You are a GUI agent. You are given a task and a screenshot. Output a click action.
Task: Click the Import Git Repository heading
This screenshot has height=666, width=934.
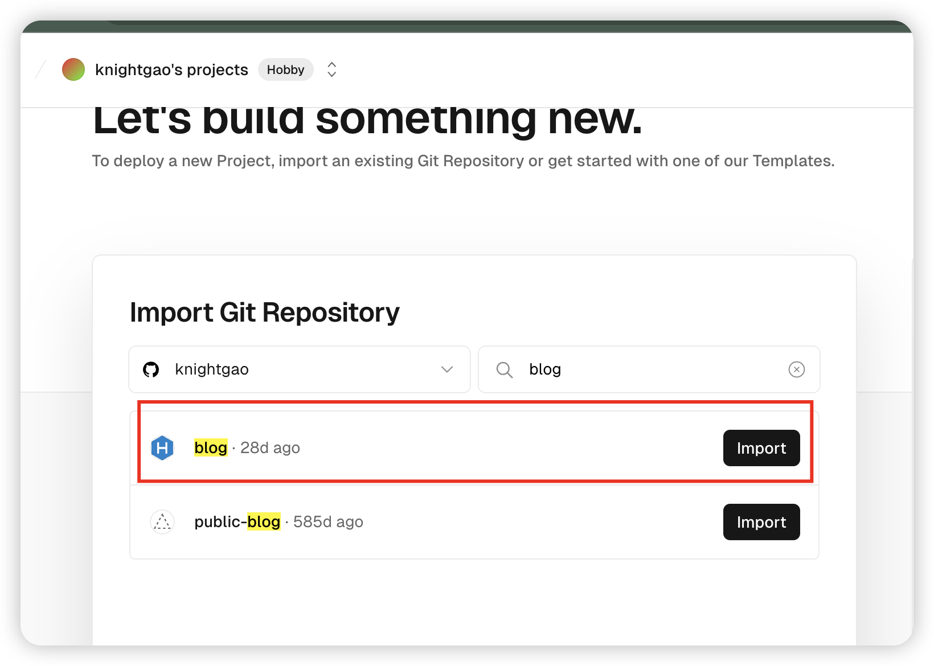click(x=265, y=313)
